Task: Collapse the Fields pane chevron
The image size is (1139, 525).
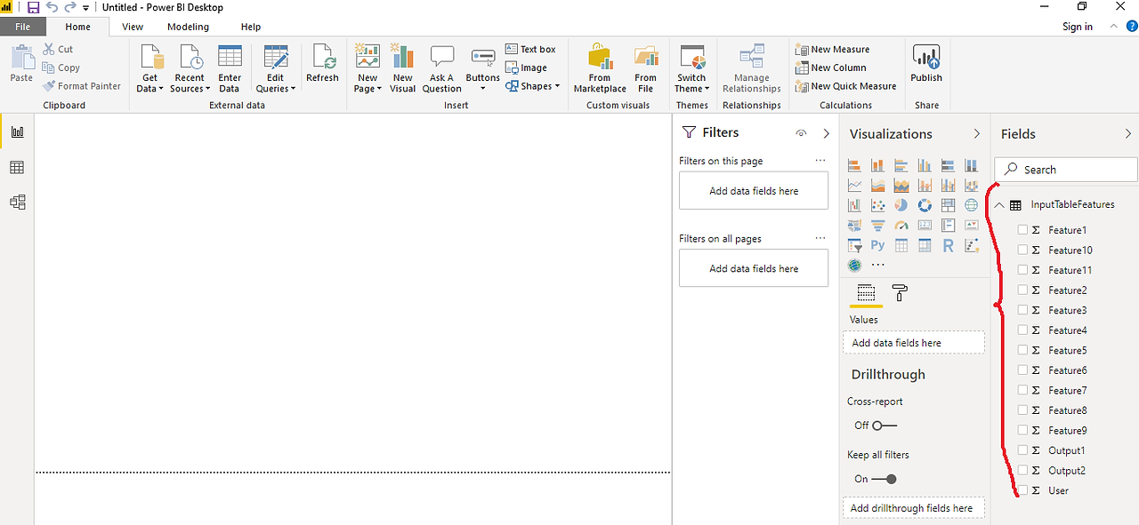Action: click(1128, 134)
